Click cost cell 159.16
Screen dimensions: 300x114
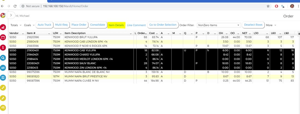(x=154, y=72)
